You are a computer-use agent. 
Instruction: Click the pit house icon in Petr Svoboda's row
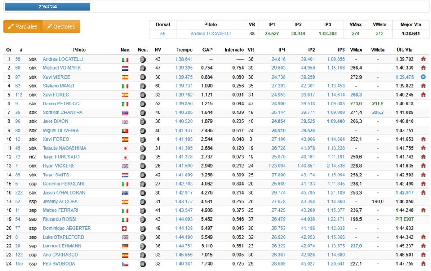tap(423, 264)
